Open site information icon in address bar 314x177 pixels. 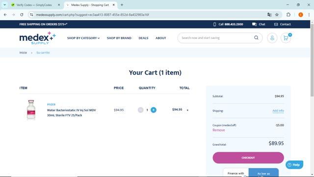coord(31,15)
